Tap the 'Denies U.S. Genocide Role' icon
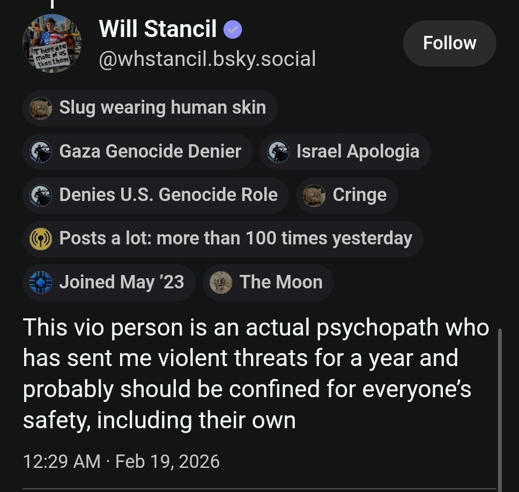The height and width of the screenshot is (492, 519). [x=41, y=195]
